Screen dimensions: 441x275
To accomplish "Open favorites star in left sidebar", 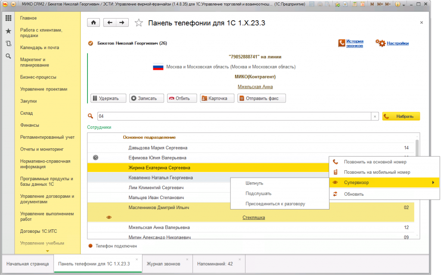I will pyautogui.click(x=8, y=31).
